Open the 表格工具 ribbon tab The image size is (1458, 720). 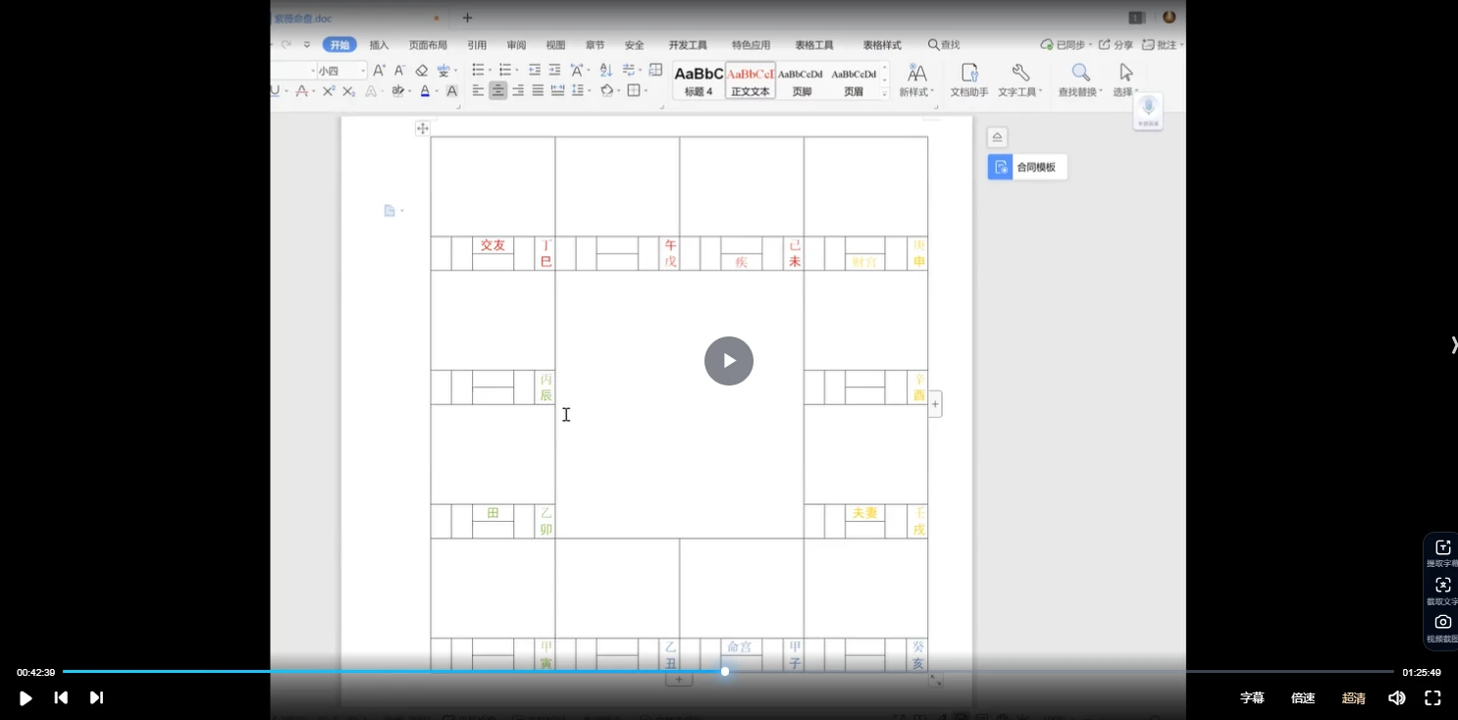(814, 45)
